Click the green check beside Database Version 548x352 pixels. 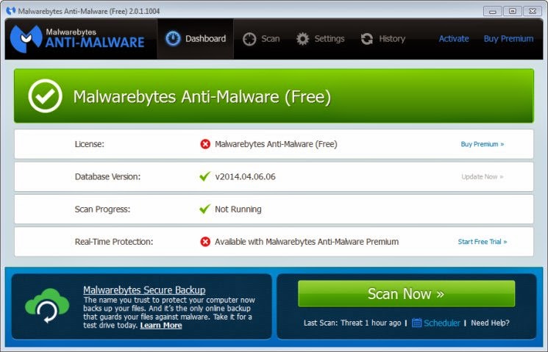click(204, 176)
